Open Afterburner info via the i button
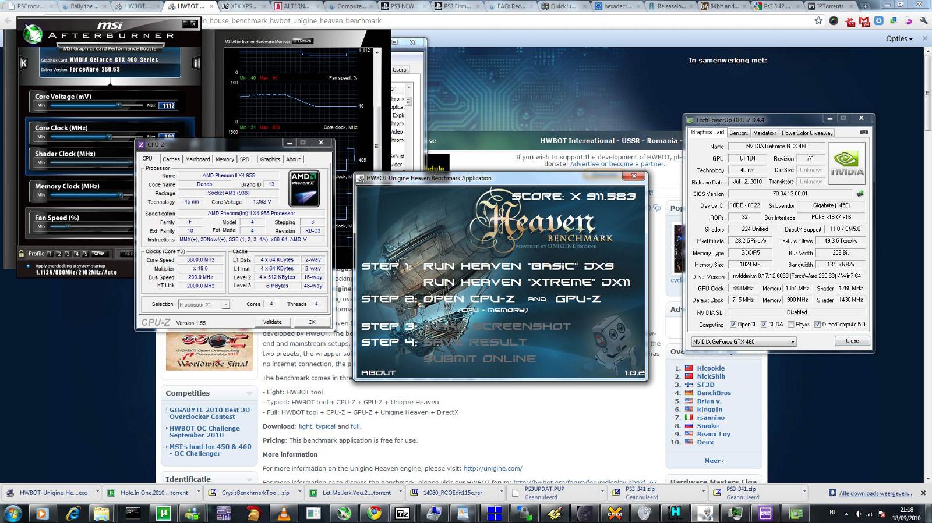This screenshot has height=523, width=932. (196, 63)
